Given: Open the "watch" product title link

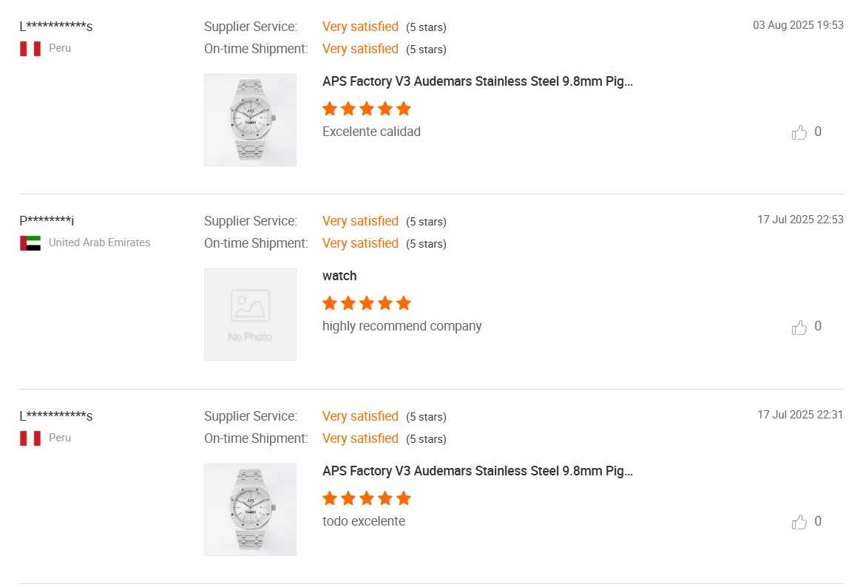Looking at the screenshot, I should pos(339,276).
